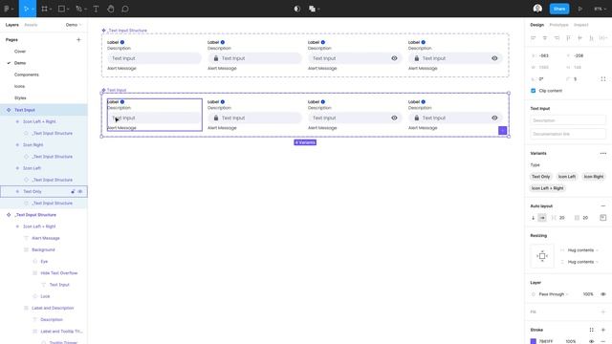Image resolution: width=612 pixels, height=344 pixels.
Task: Open the boolean/multiplayer tools icon
Action: (313, 9)
